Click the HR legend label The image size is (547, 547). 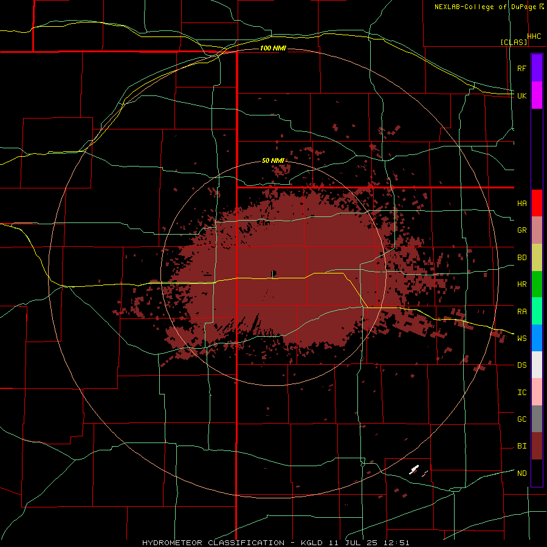[521, 284]
